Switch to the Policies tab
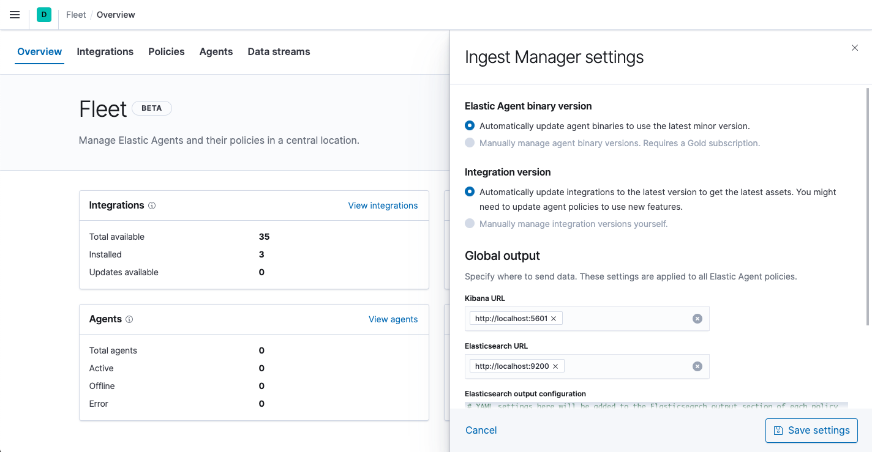Screen dimensions: 872x452 (x=166, y=51)
